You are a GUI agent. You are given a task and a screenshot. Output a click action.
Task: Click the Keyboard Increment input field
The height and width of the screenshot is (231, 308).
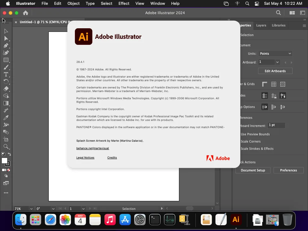[x=276, y=125]
